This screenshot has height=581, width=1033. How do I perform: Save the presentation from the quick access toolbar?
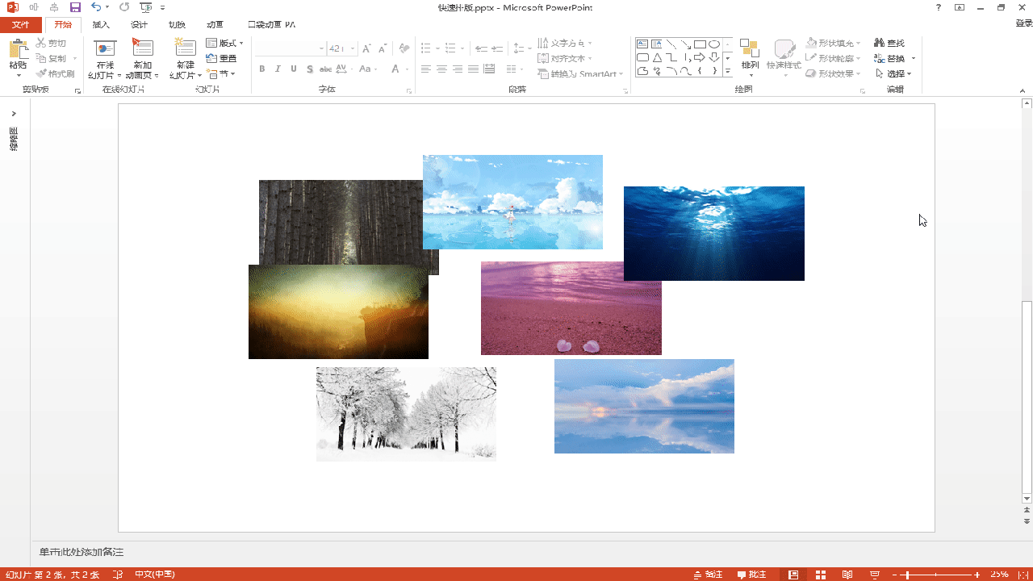(75, 7)
